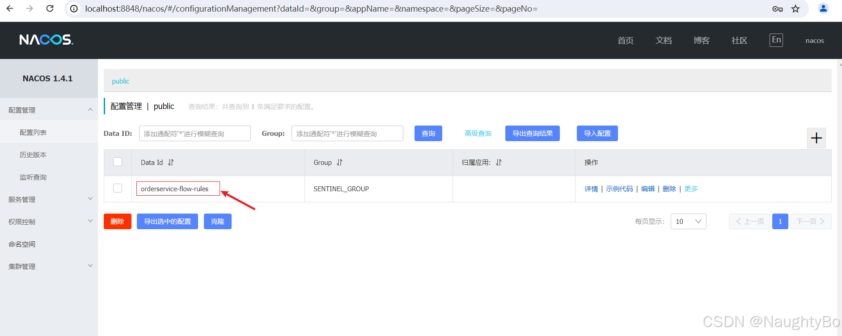Viewport: 842px width, 336px height.
Task: Collapse the 配置管理 sidebar section
Action: tap(49, 110)
